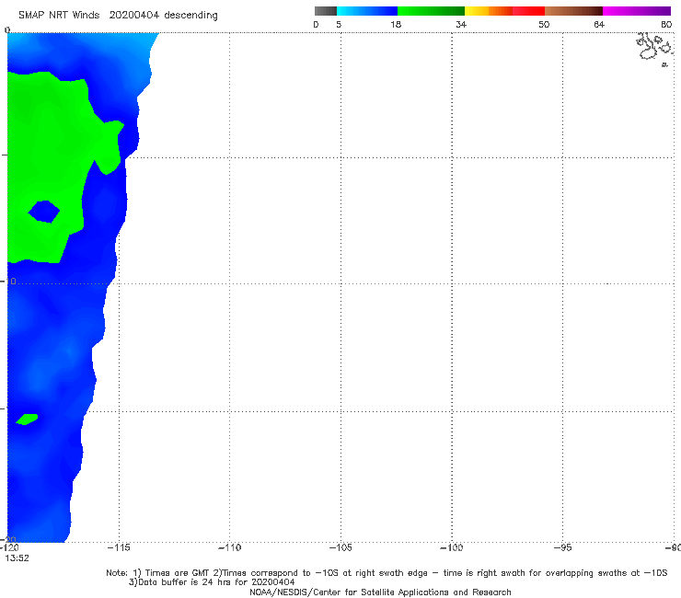Click the red segment of the color bar

coord(528,11)
